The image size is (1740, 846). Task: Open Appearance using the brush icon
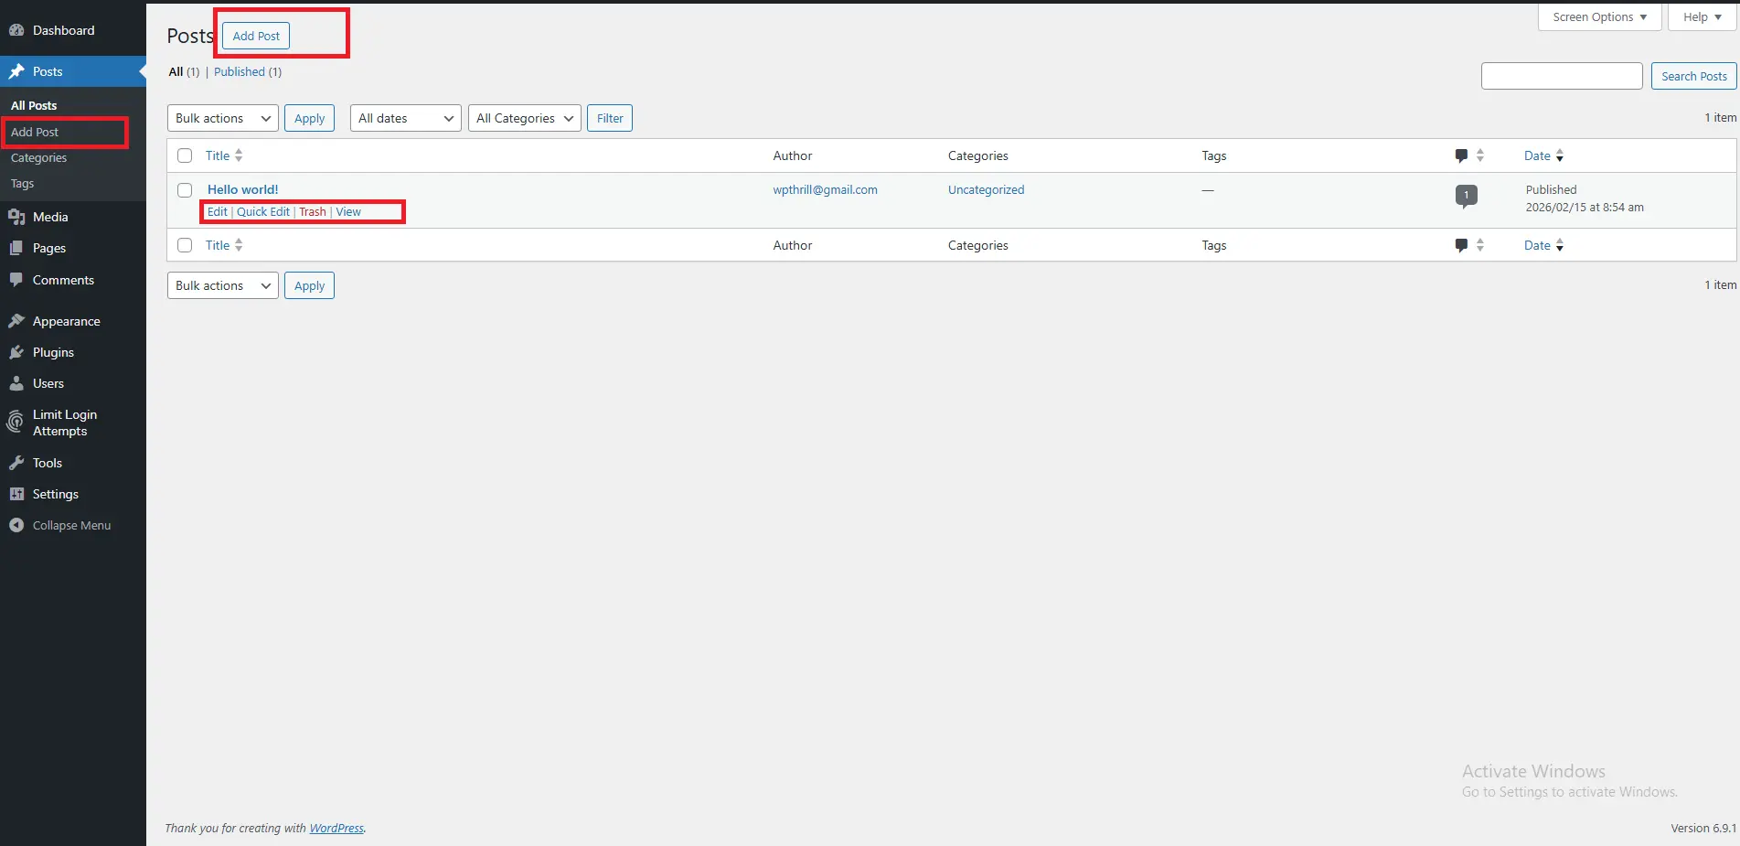coord(16,321)
